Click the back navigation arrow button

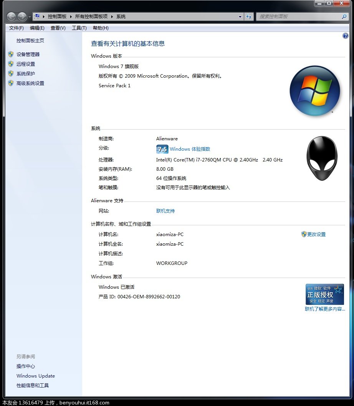[11, 17]
